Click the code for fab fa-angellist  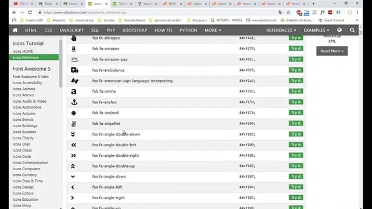pyautogui.click(x=248, y=124)
